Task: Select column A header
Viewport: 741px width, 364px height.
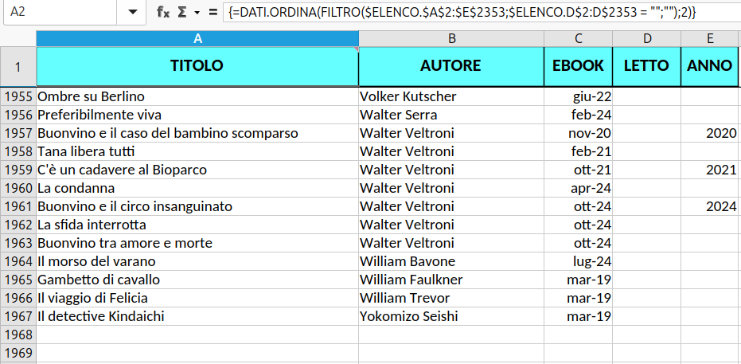Action: pyautogui.click(x=197, y=39)
